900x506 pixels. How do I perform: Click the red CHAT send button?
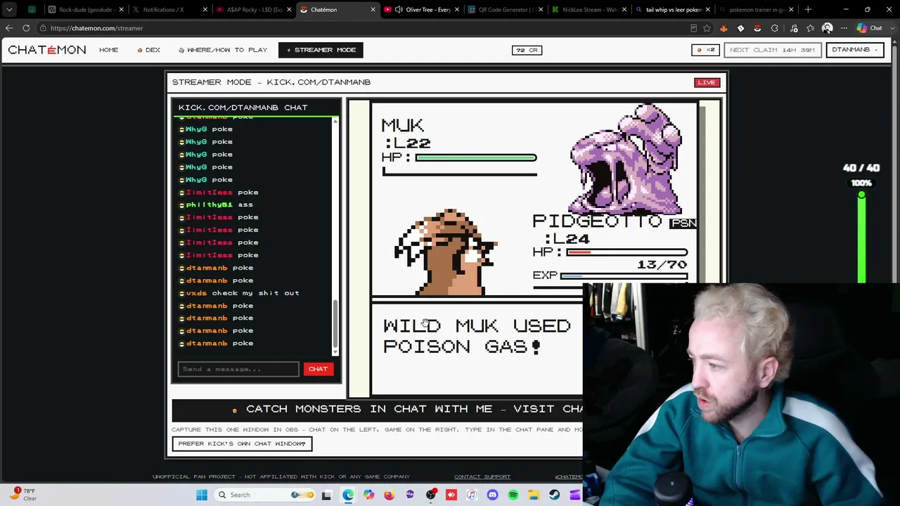[318, 369]
